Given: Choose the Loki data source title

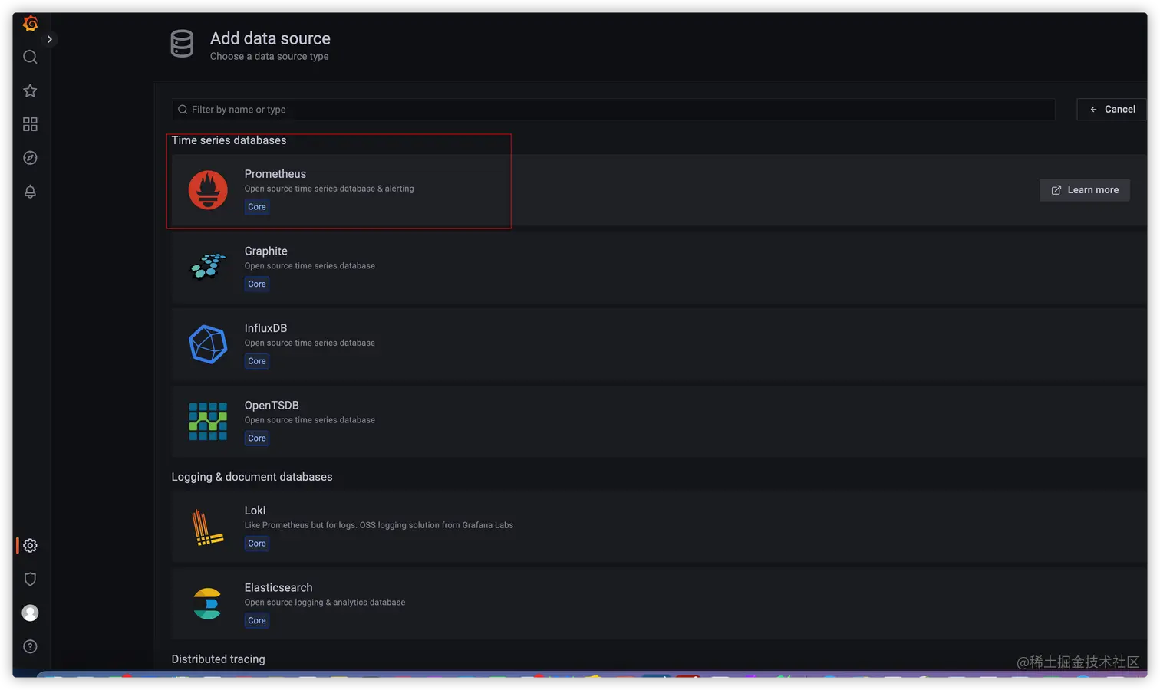Looking at the screenshot, I should pos(255,511).
